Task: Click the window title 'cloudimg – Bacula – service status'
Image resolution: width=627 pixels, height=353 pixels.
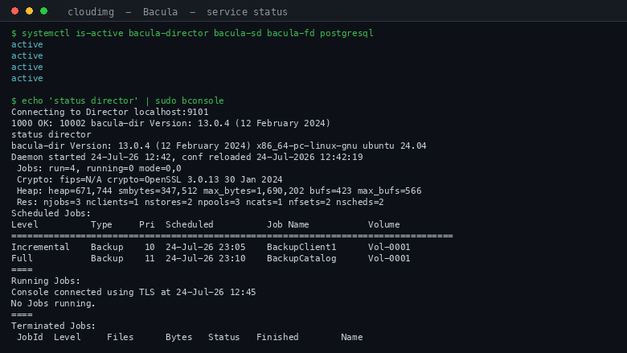Action: (178, 12)
